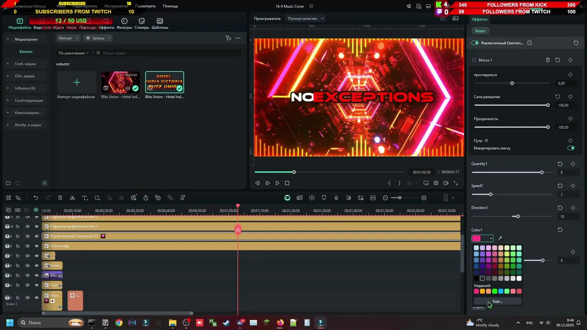Image resolution: width=587 pixels, height=330 pixels.
Task: Select the Проигрыватель tab
Action: [267, 18]
